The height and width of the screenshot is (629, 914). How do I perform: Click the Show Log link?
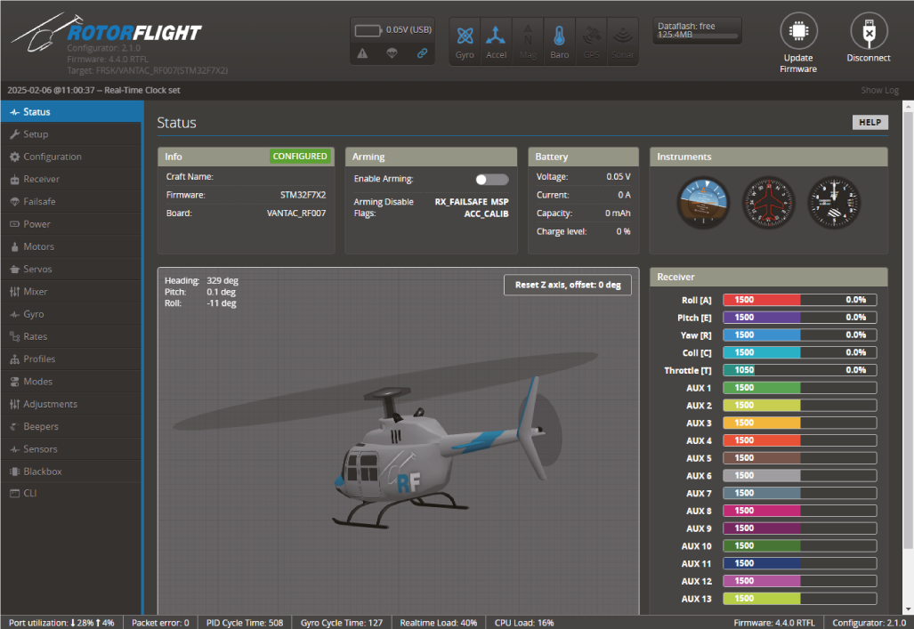coord(879,90)
